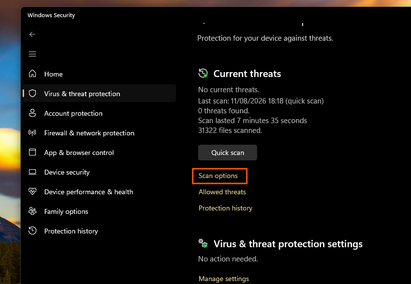Click the back arrow icon
The width and height of the screenshot is (411, 284).
point(32,34)
